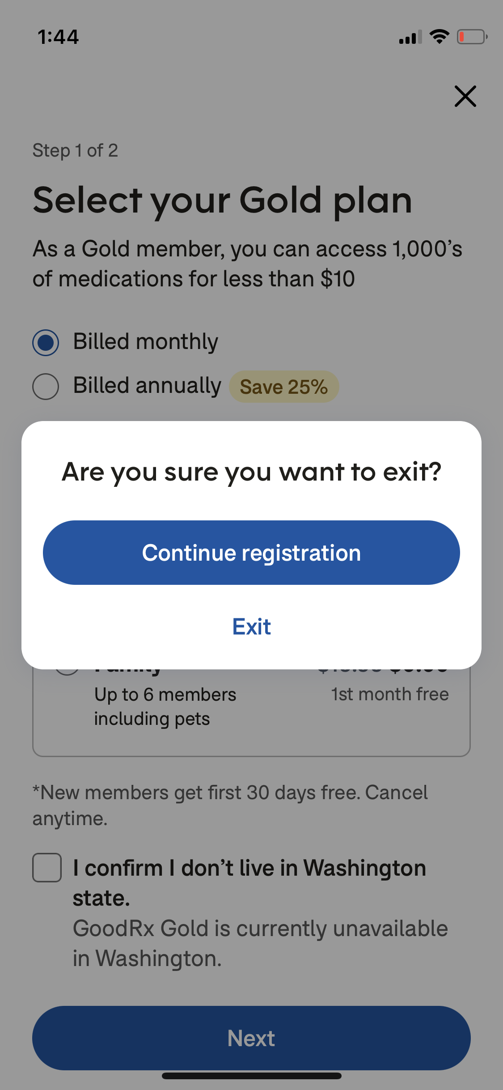Tap the "1st month free" label

pyautogui.click(x=389, y=694)
